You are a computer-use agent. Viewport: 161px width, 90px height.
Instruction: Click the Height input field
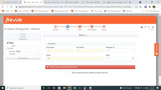click(27, 46)
